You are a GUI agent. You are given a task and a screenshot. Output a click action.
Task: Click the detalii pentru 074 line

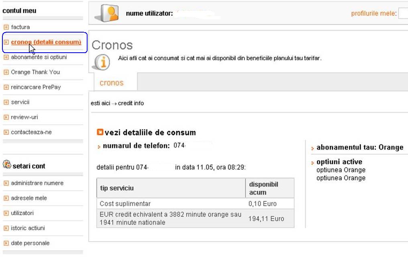(171, 167)
